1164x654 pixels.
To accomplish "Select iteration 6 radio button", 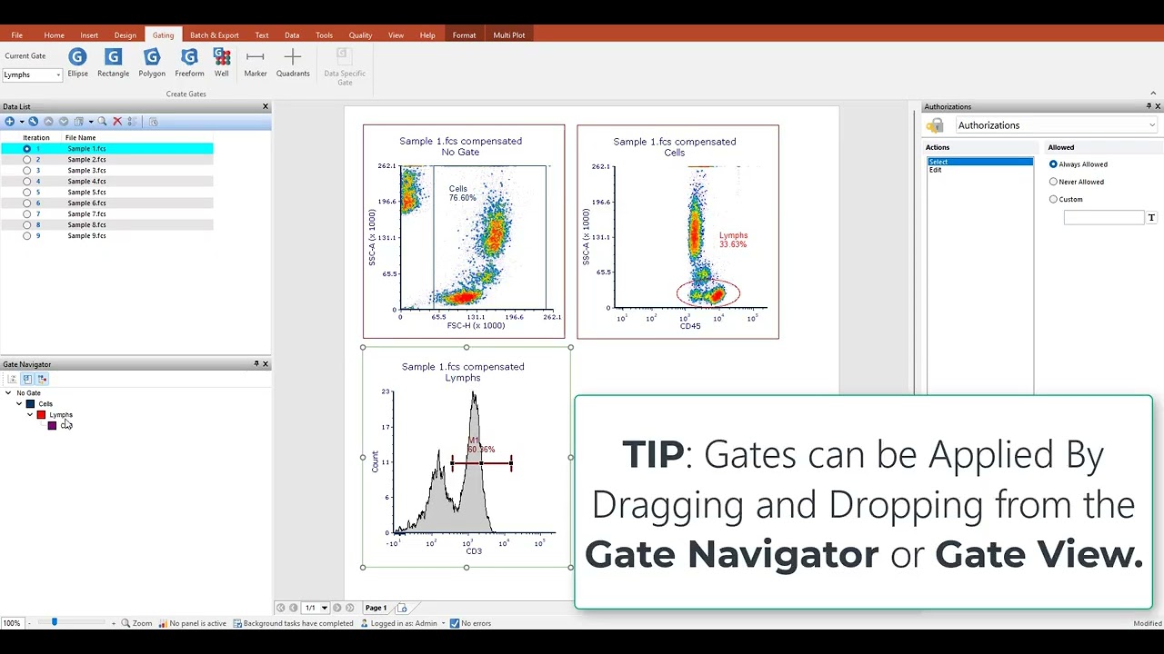I will [26, 203].
